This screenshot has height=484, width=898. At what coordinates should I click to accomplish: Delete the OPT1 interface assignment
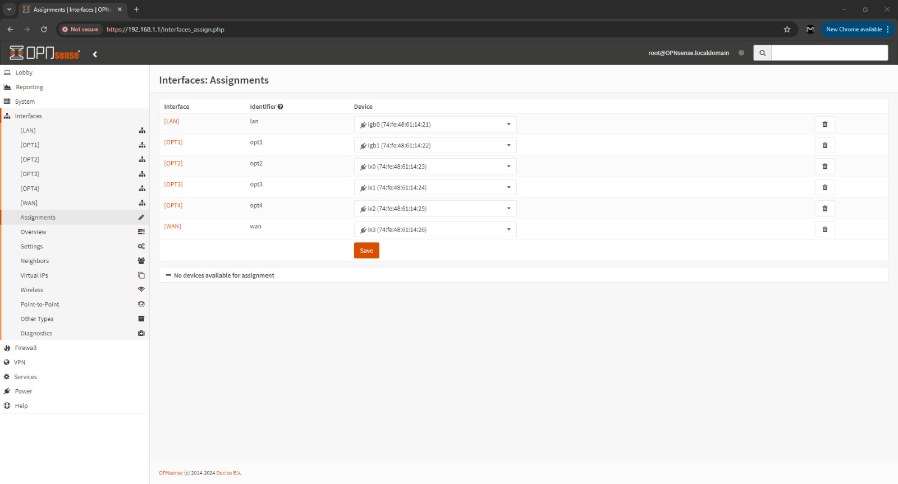824,145
